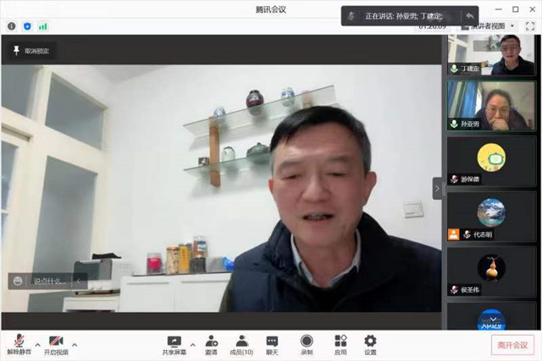Expand audio options arrow beside 解除静音
Screen dimensions: 542x361
coord(36,345)
